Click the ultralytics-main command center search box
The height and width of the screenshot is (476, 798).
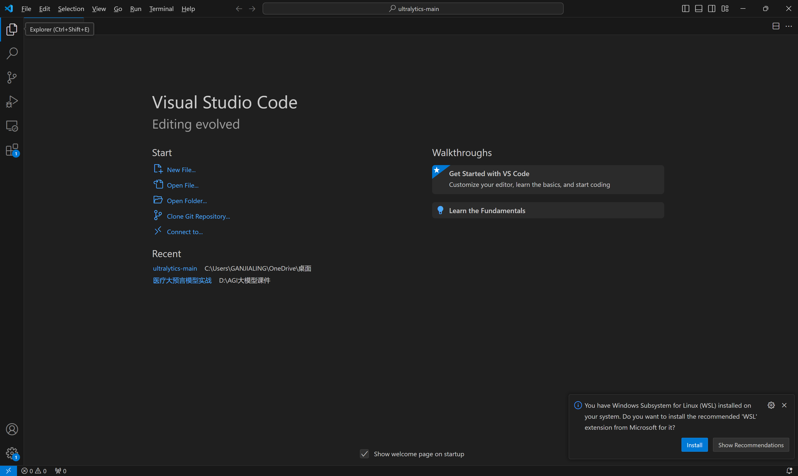coord(413,9)
